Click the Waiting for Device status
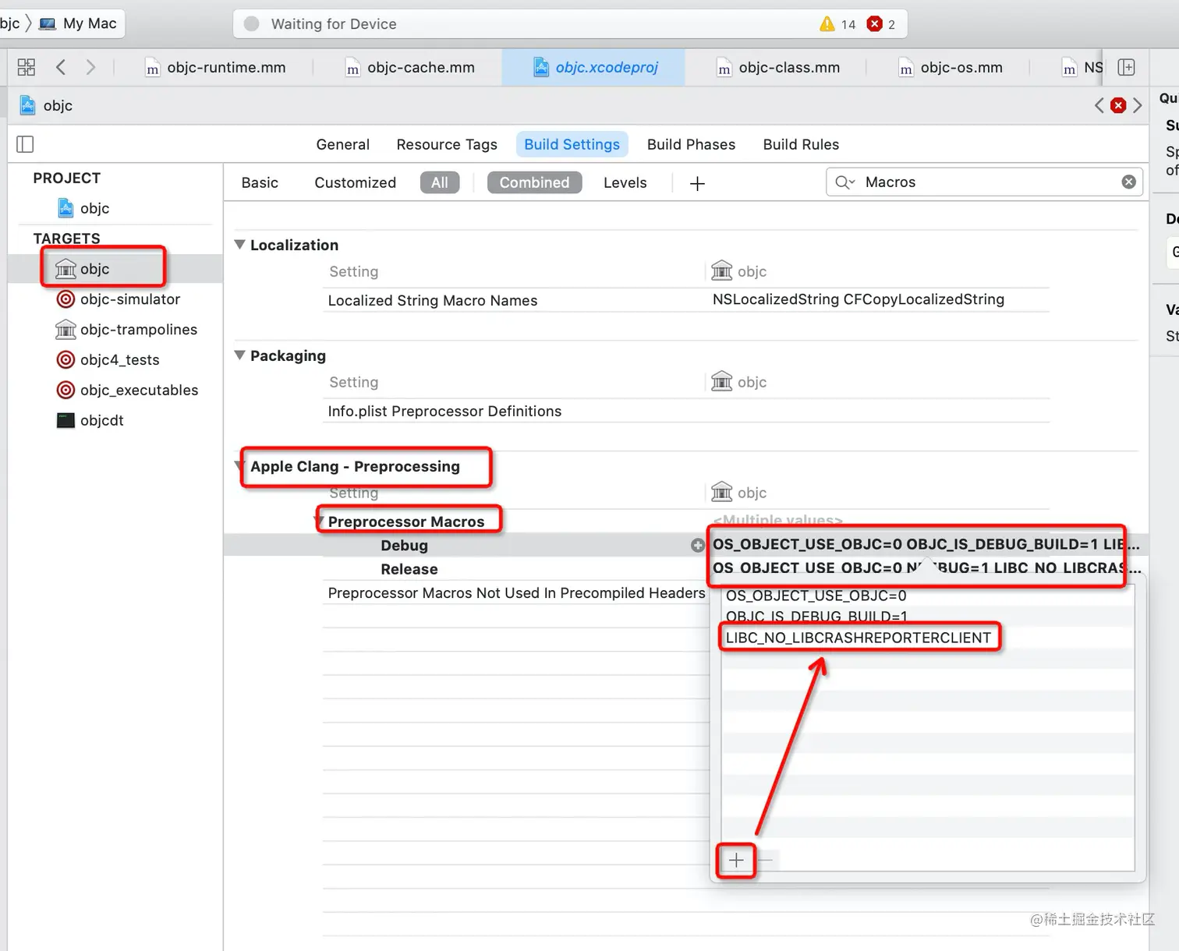Screen dimensions: 1179x951 pyautogui.click(x=334, y=24)
